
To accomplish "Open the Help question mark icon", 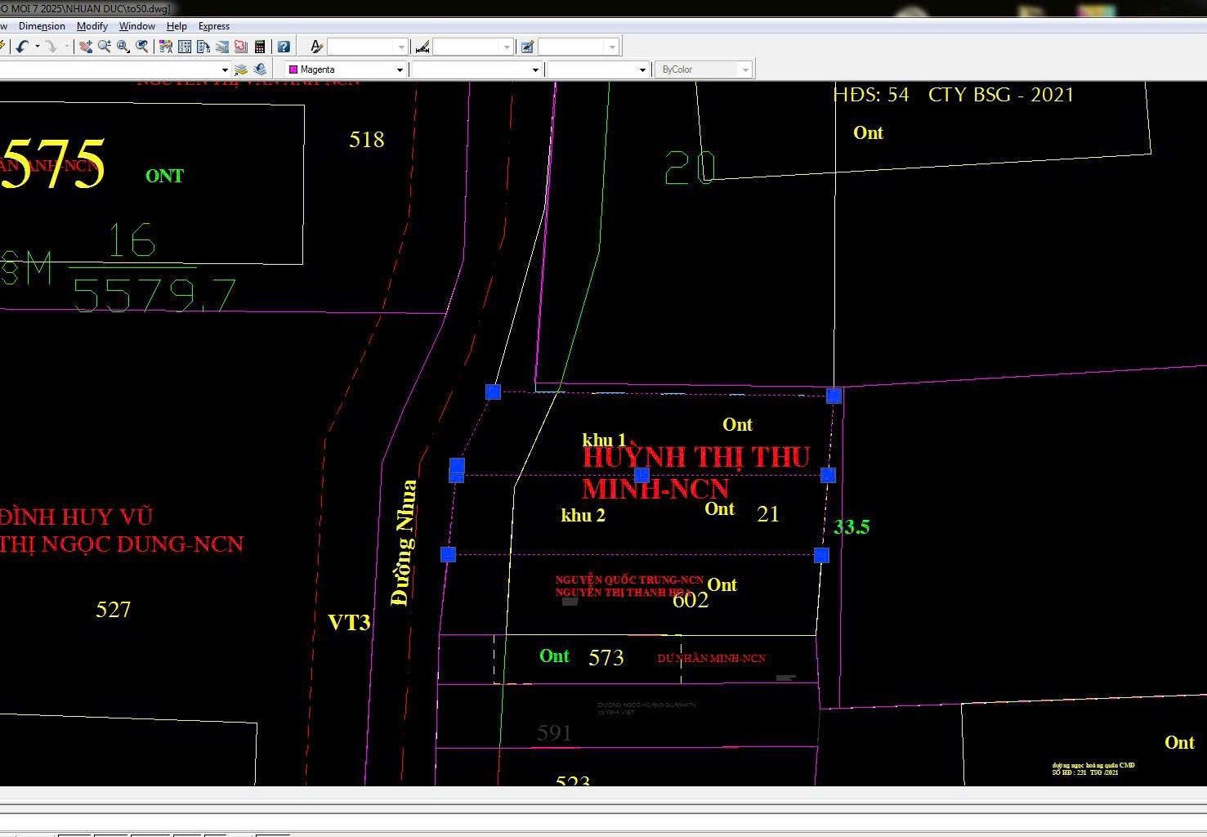I will [x=284, y=47].
